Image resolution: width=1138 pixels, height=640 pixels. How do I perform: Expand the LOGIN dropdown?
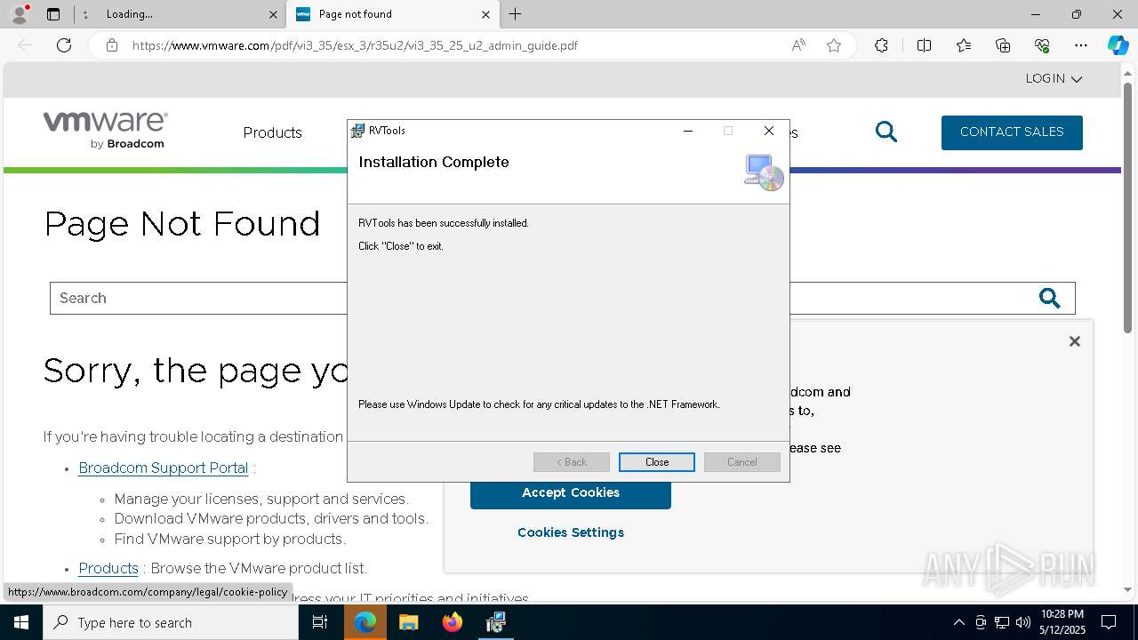(1054, 78)
